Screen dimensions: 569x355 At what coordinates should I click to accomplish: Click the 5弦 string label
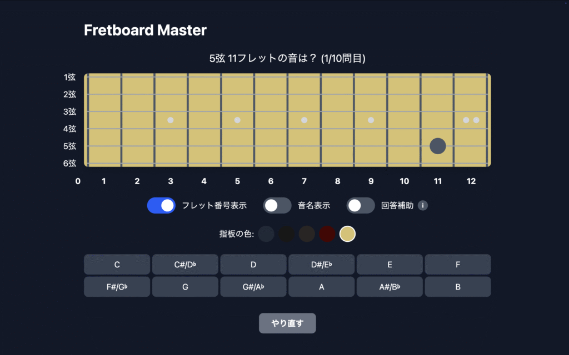coord(69,146)
